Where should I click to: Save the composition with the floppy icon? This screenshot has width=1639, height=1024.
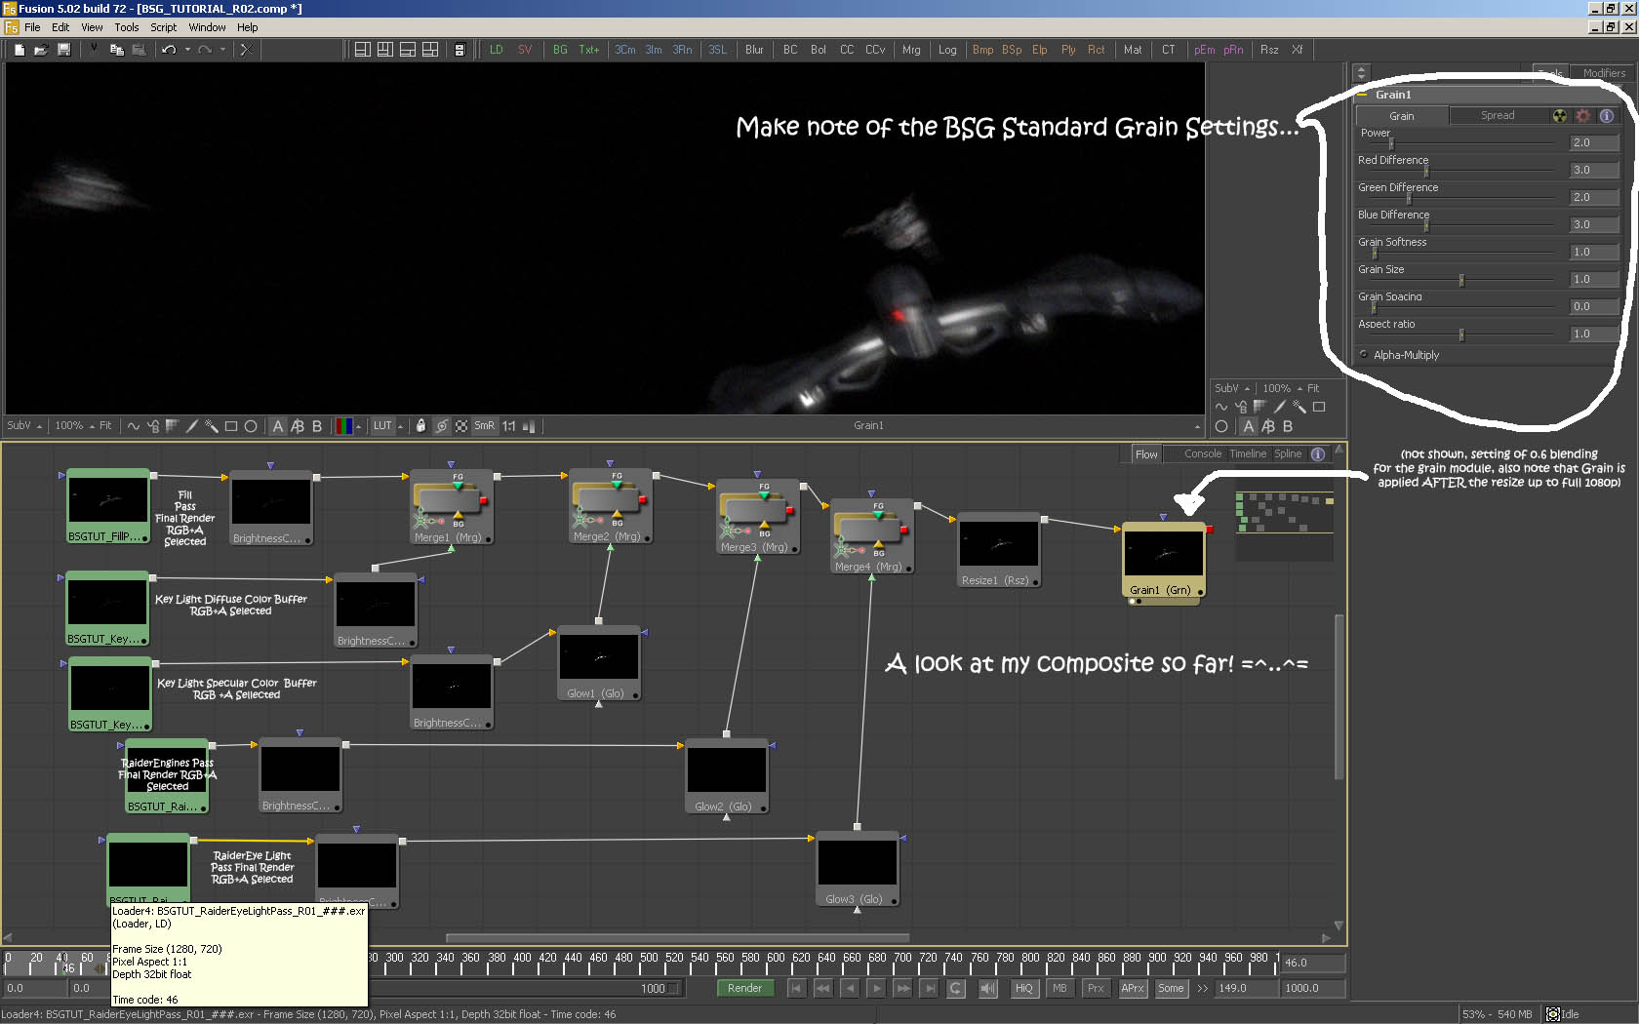tap(63, 50)
